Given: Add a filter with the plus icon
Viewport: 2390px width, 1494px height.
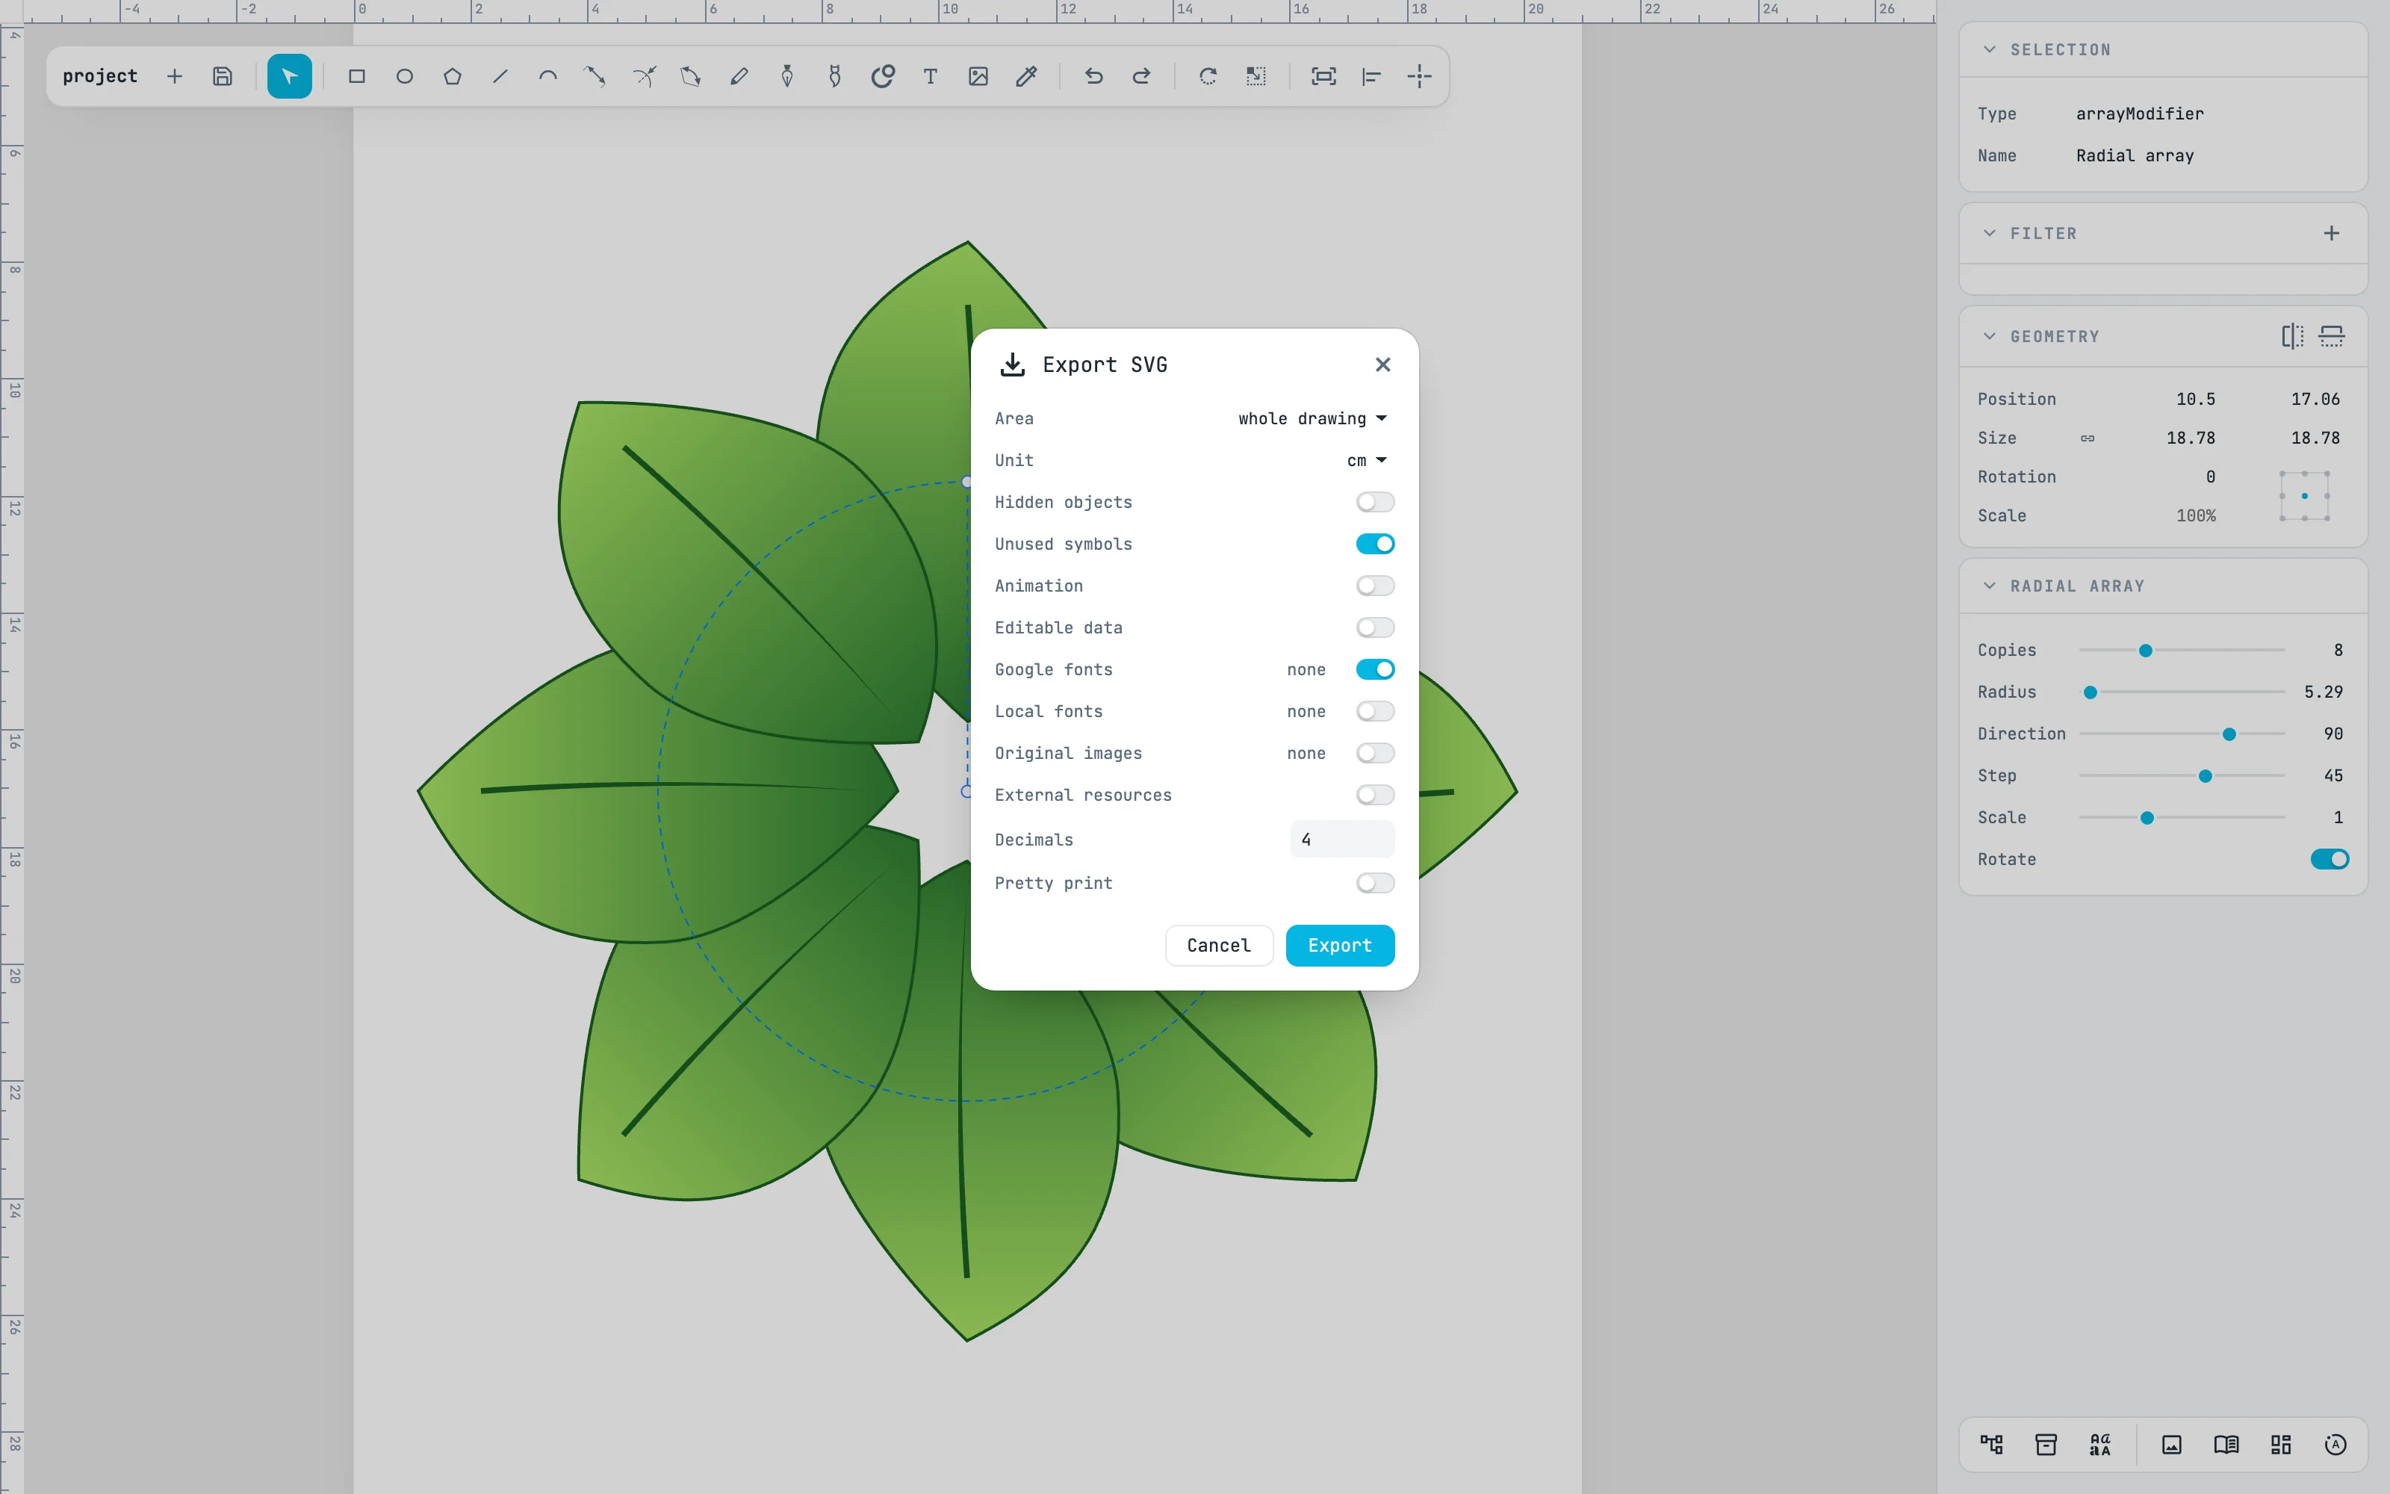Looking at the screenshot, I should click(2332, 233).
